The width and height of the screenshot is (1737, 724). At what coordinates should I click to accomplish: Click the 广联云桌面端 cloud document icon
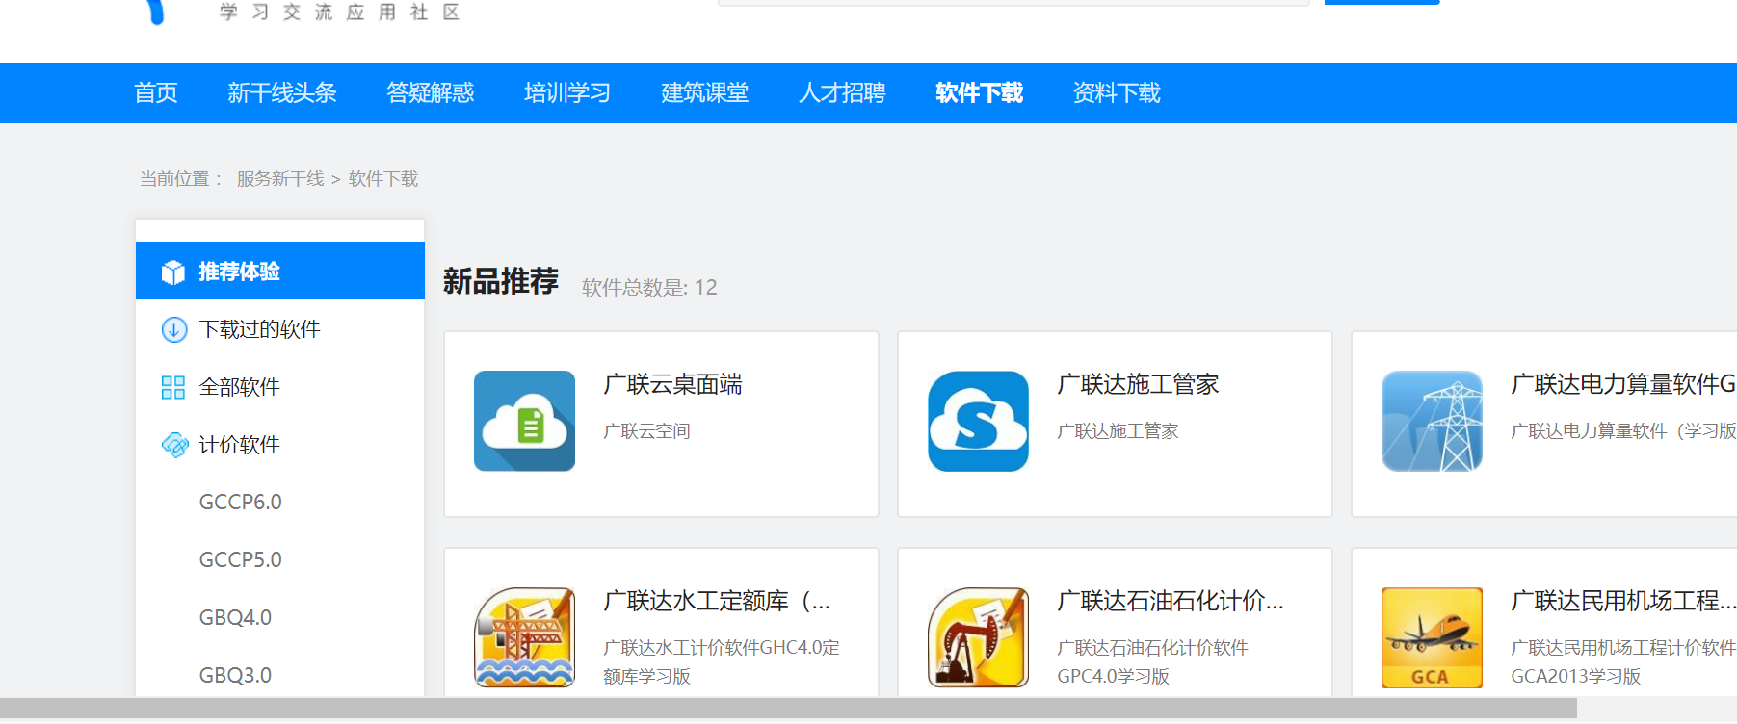tap(524, 421)
